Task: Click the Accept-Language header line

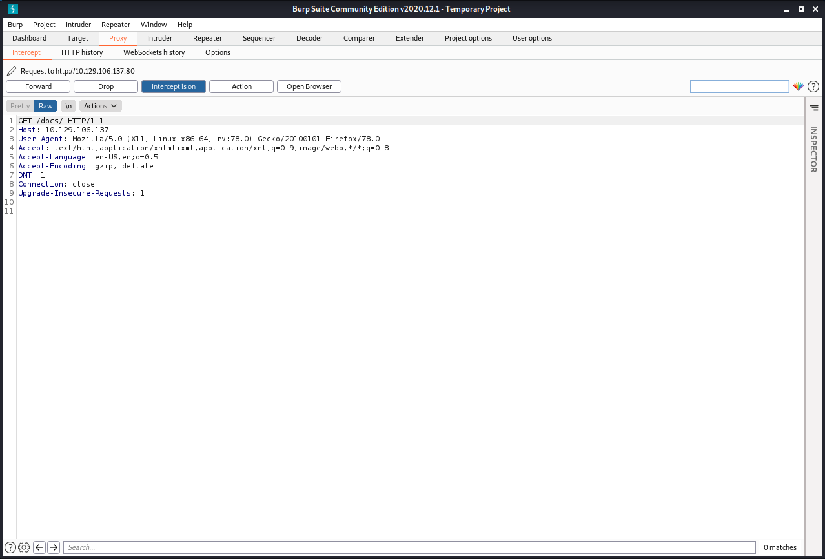Action: click(88, 157)
